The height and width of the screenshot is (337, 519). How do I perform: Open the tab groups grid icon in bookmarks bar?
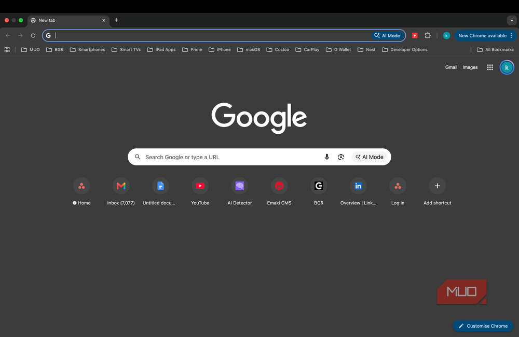[x=7, y=50]
